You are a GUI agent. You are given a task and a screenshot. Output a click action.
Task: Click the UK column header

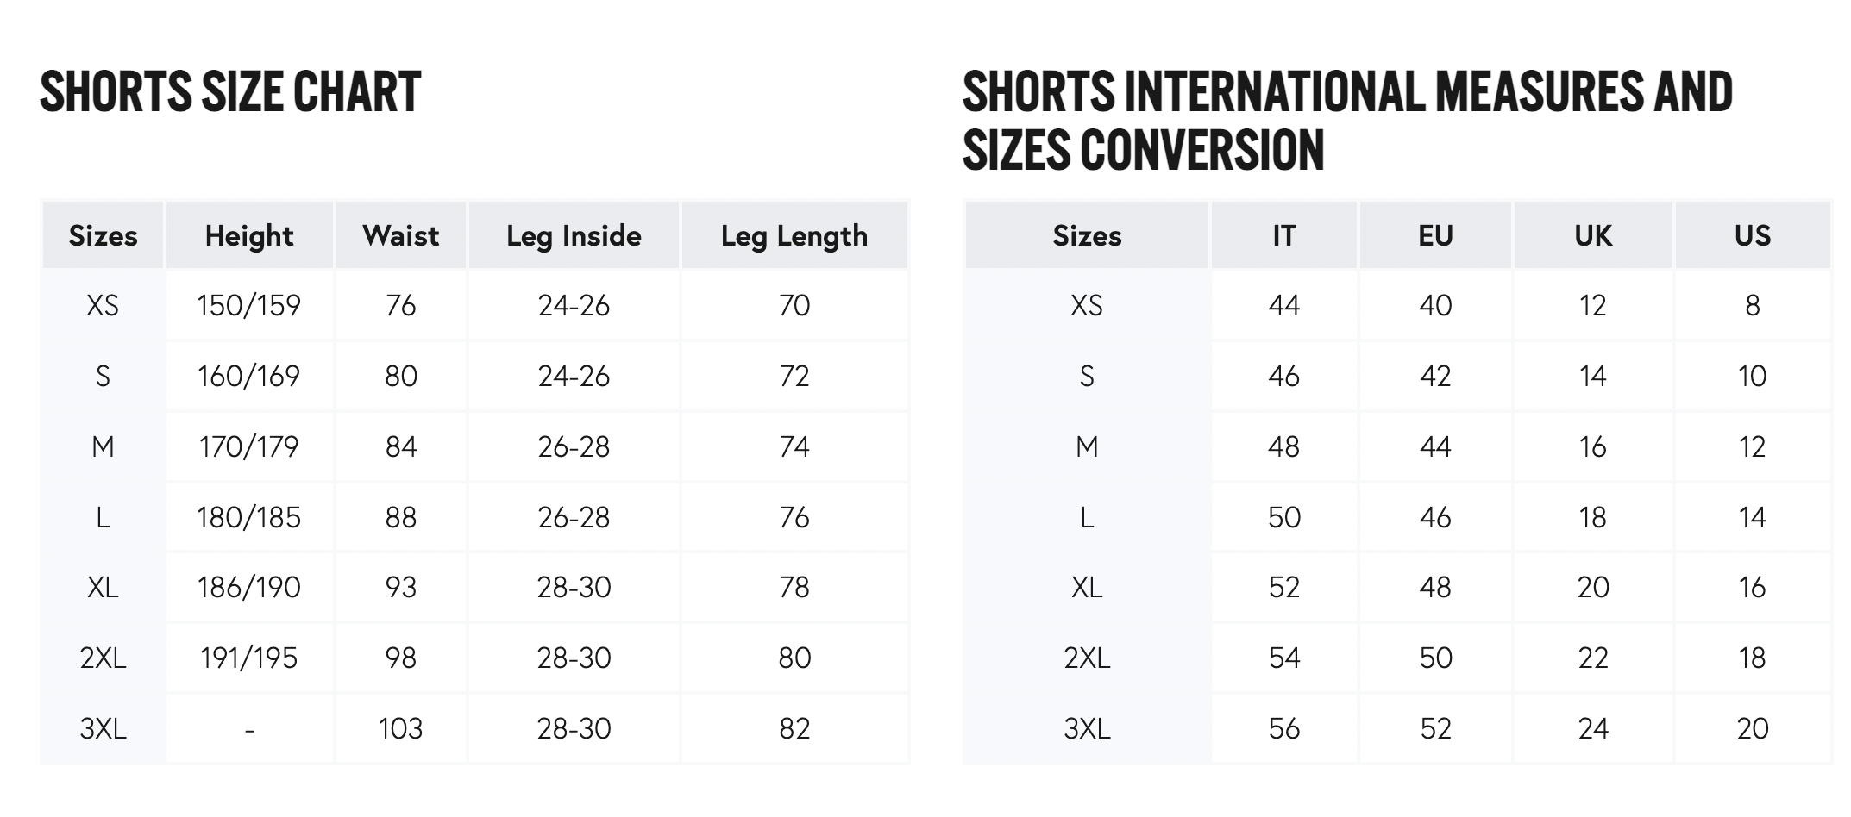(1593, 235)
